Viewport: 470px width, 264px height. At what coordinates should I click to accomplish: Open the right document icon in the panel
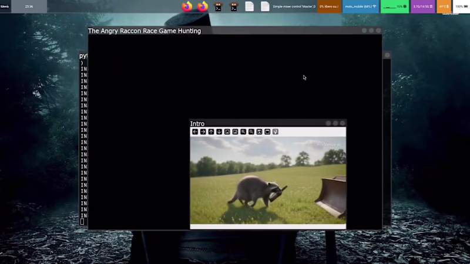(265, 6)
